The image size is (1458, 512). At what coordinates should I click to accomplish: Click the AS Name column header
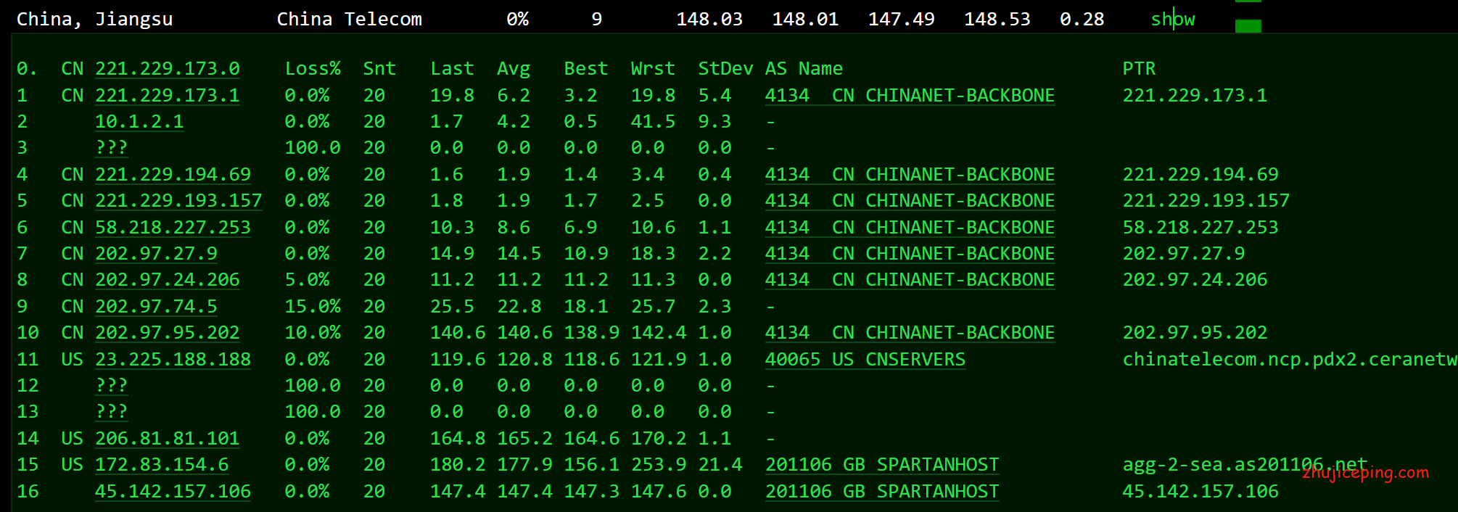(804, 69)
